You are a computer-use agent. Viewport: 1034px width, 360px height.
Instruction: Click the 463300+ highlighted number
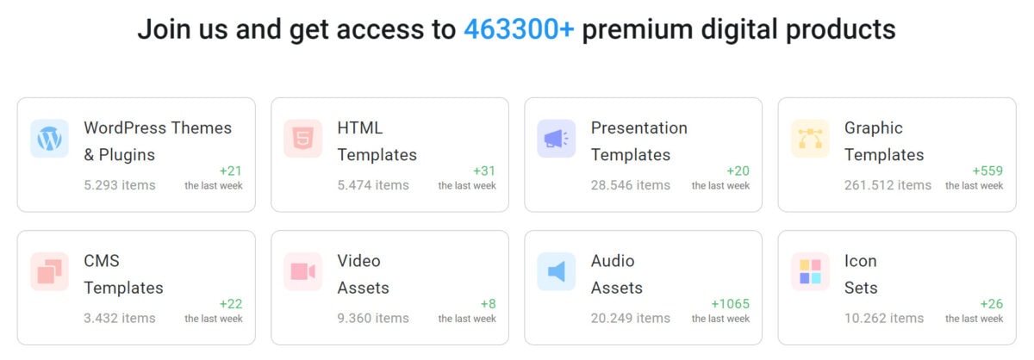click(x=519, y=30)
